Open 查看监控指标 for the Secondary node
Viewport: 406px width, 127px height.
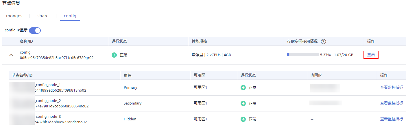pyautogui.click(x=392, y=103)
